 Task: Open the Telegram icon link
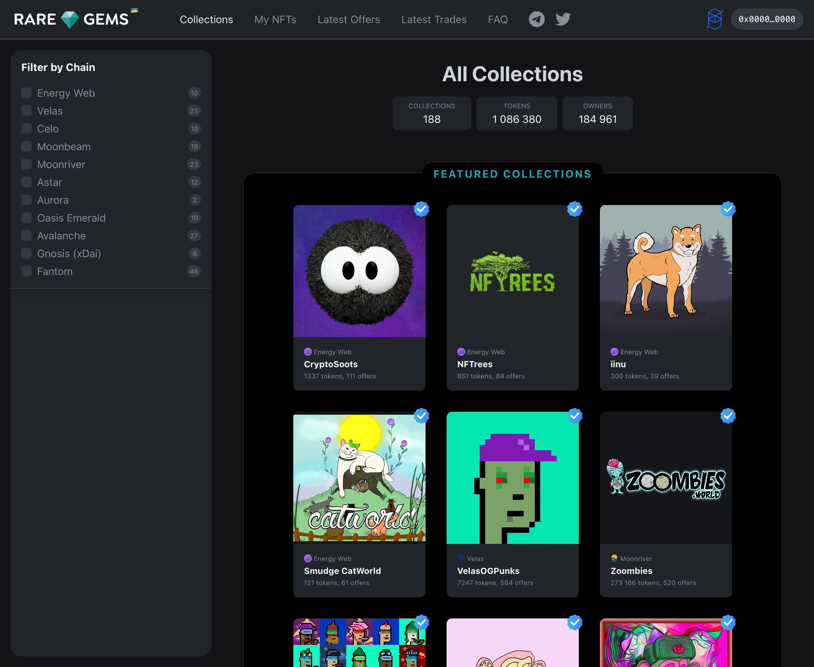(536, 19)
